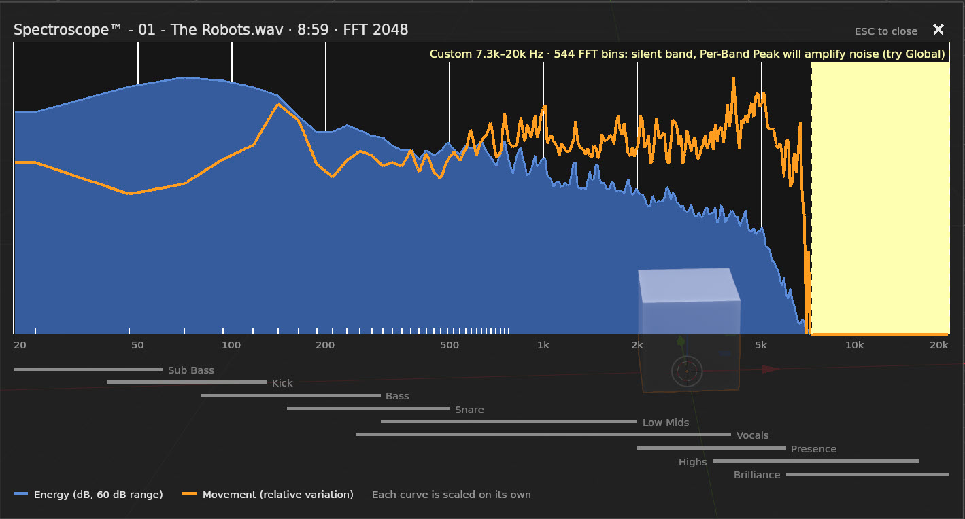Select the Highs frequency band bar
The width and height of the screenshot is (965, 519).
(x=815, y=461)
